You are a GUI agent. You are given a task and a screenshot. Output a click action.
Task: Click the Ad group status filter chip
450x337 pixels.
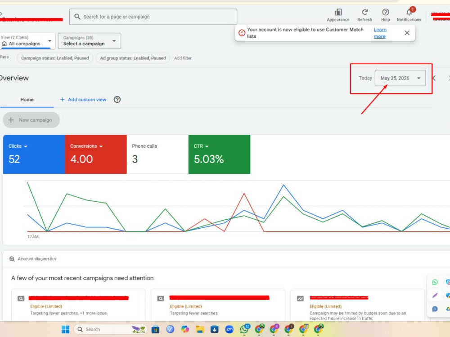tap(133, 58)
